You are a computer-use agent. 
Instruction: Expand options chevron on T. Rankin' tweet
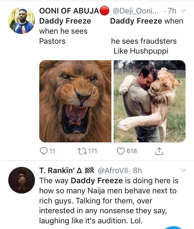click(x=183, y=170)
